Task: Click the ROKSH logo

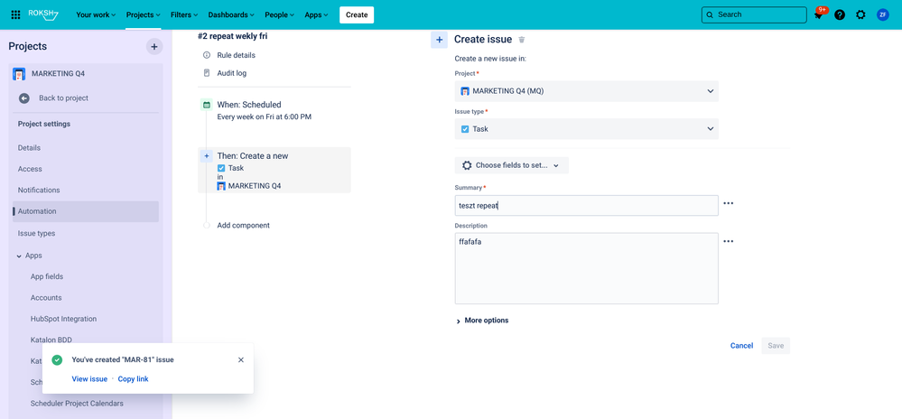Action: click(43, 14)
